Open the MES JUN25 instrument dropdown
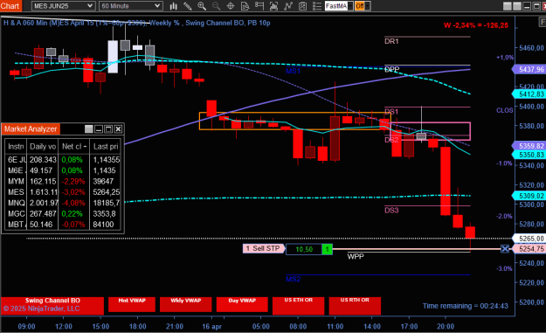Image resolution: width=546 pixels, height=333 pixels. [x=63, y=6]
